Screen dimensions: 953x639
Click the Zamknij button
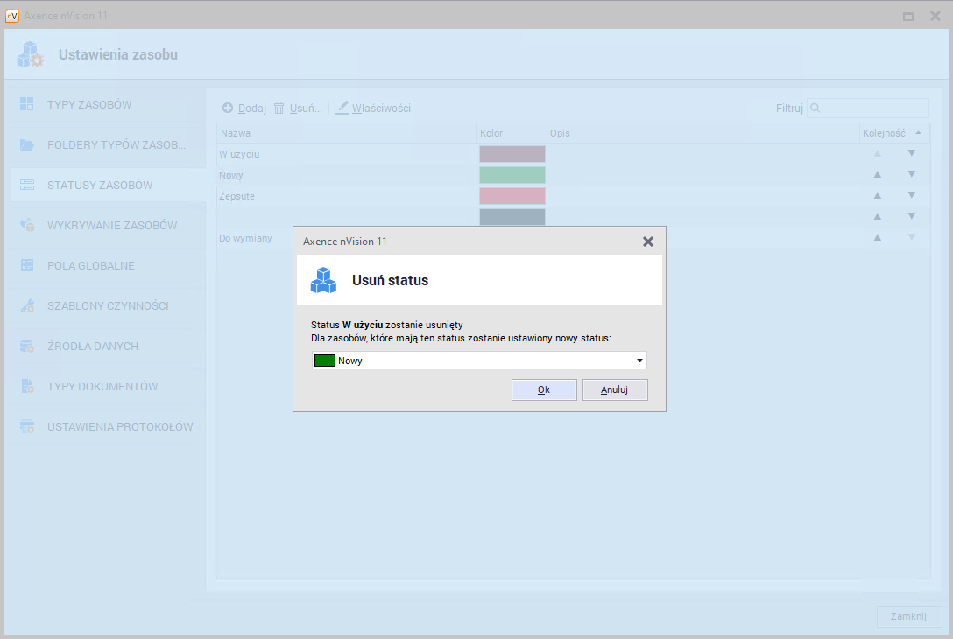908,616
